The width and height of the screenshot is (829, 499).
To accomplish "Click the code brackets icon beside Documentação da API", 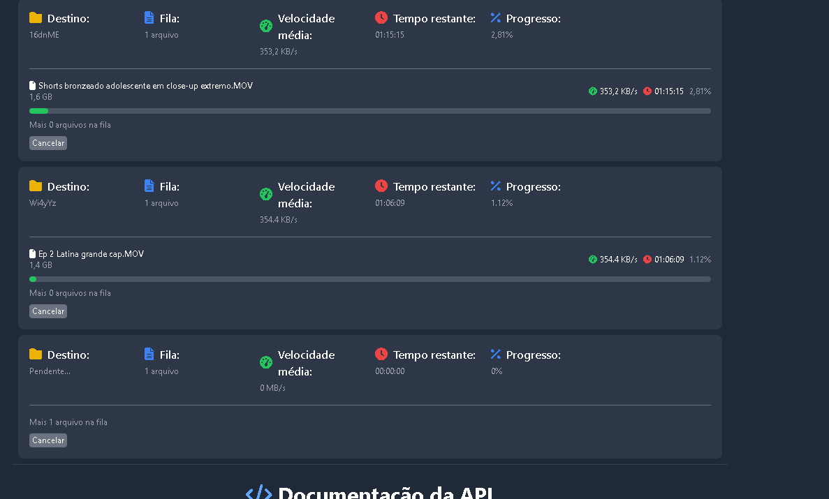I will (x=258, y=493).
